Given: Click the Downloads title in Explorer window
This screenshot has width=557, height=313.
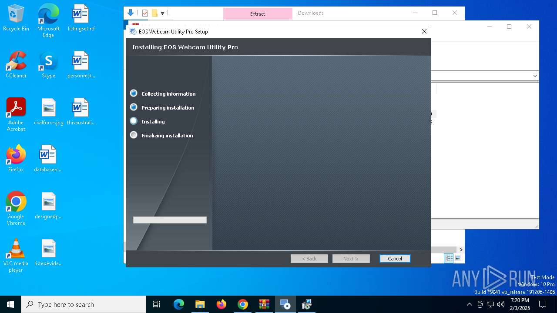Looking at the screenshot, I should pyautogui.click(x=311, y=13).
